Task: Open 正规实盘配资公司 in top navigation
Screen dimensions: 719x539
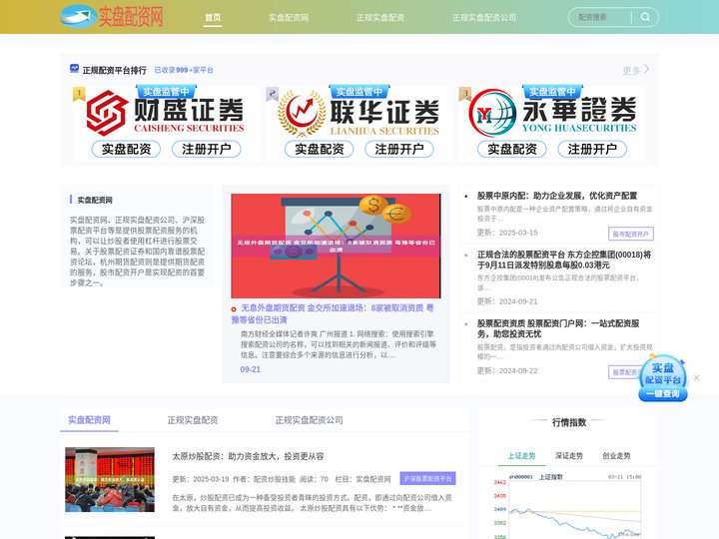Action: (x=484, y=17)
